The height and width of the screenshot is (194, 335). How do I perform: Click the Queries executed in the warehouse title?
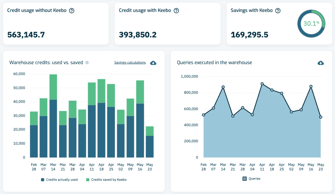click(214, 62)
